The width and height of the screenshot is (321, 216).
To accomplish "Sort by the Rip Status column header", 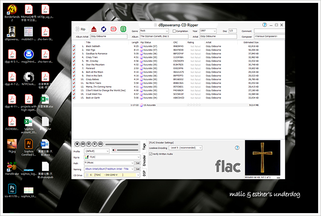I will tap(146, 43).
